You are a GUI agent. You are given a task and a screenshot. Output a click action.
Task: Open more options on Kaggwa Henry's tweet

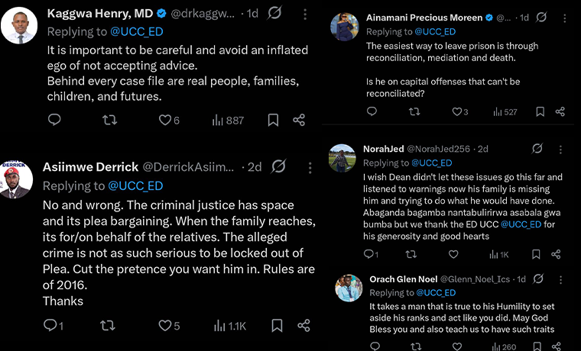(x=304, y=14)
